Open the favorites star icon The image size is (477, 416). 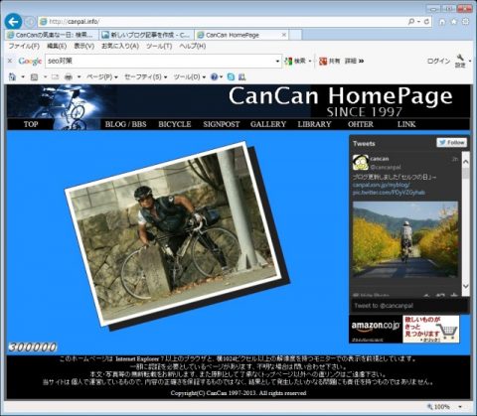(x=454, y=22)
